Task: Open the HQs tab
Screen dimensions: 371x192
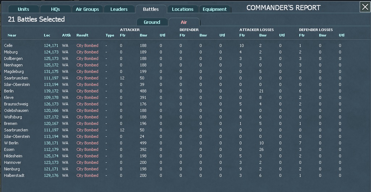Action: click(x=55, y=9)
